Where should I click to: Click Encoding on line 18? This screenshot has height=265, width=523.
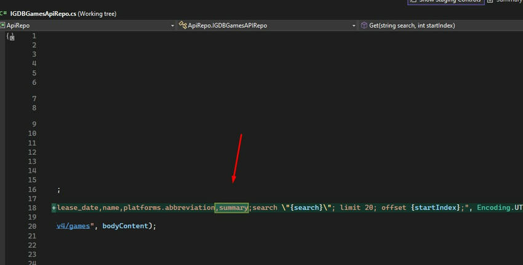[x=493, y=207]
